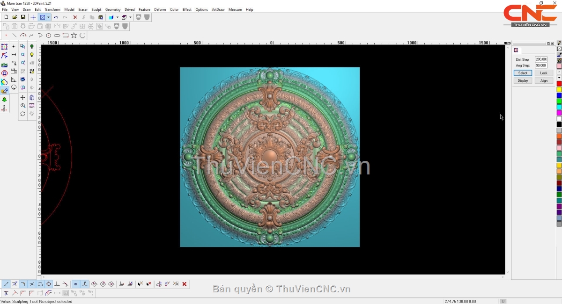Expand the wireframe box dropdown arrow
The image size is (562, 304).
(x=130, y=17)
